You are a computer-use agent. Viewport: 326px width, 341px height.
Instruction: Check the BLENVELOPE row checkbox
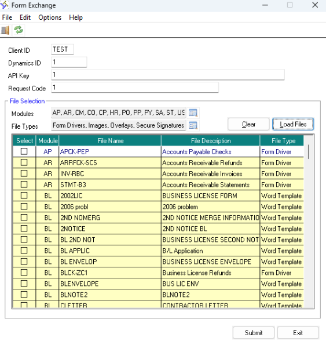click(24, 284)
